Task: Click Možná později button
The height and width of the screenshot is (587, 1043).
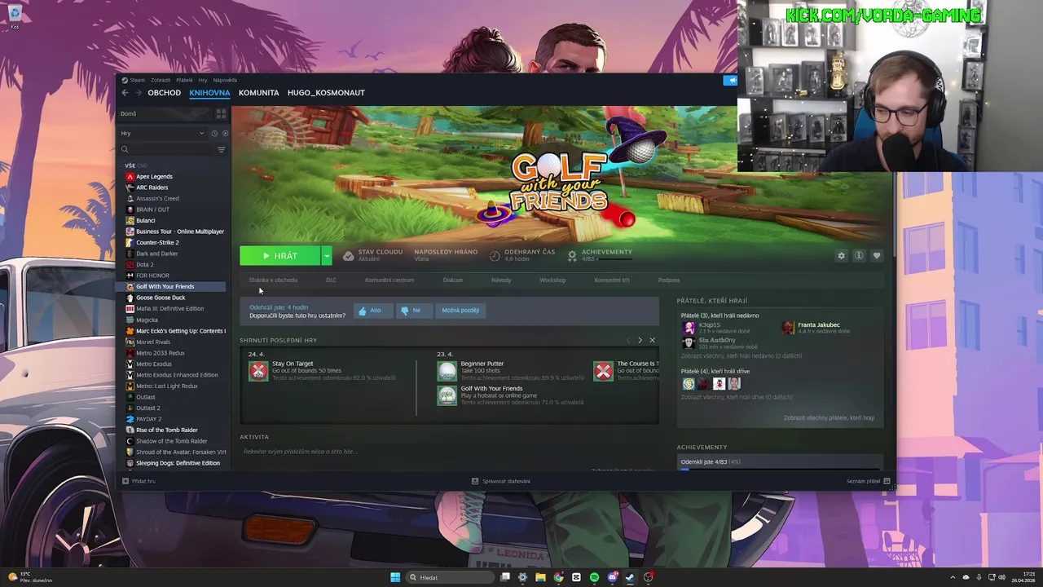Action: coord(460,310)
